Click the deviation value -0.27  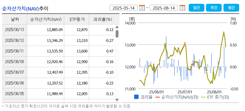(109, 41)
